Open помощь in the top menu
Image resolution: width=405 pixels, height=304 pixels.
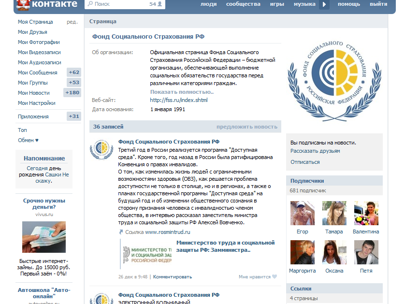click(348, 4)
